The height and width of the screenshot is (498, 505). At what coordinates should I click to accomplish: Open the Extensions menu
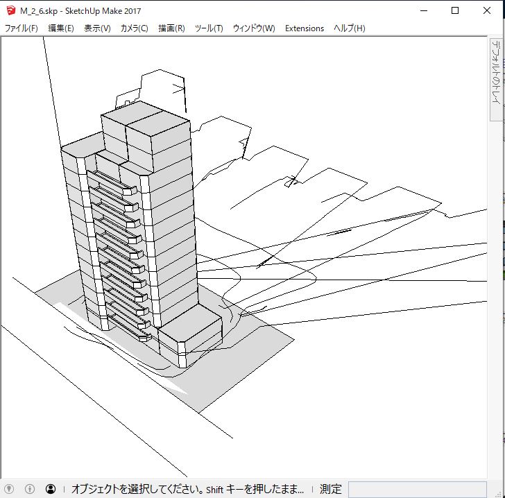click(x=305, y=28)
